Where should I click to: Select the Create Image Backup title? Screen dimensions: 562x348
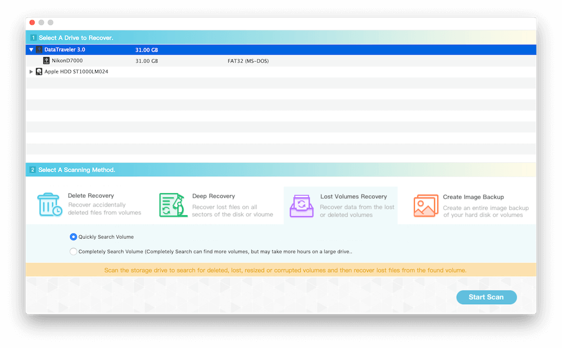(473, 197)
